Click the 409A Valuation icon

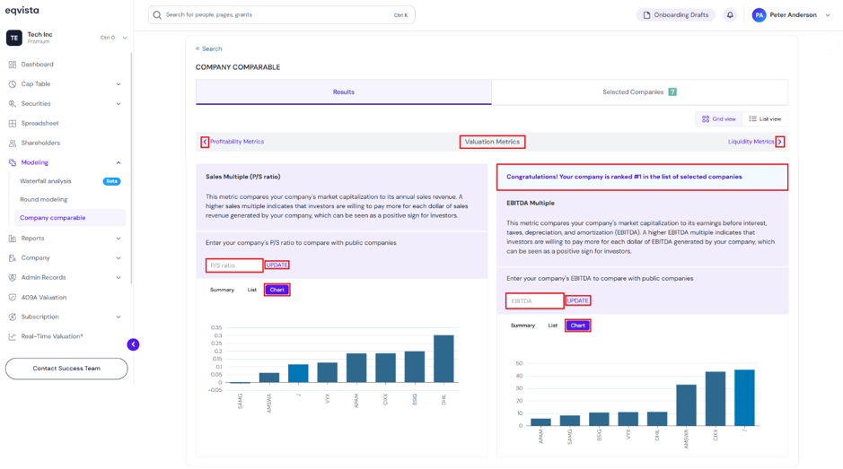(13, 297)
